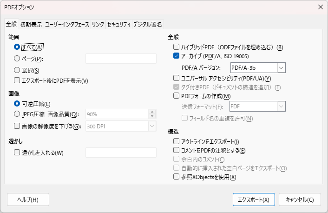Click the ヘルプ(H) button
This screenshot has width=328, height=213.
pos(28,200)
